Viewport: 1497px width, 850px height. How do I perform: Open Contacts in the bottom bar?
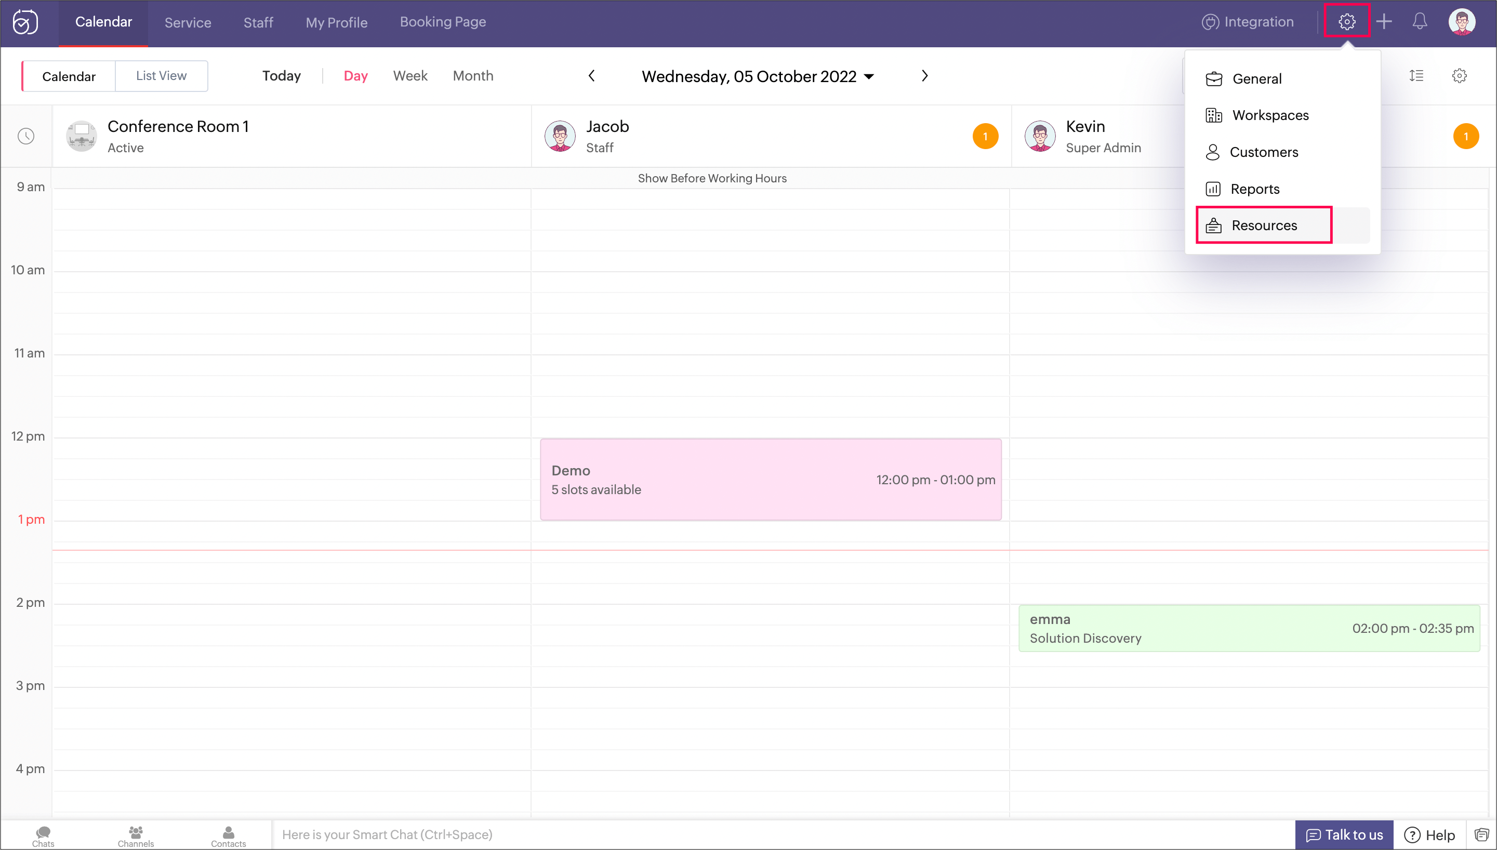pos(228,836)
